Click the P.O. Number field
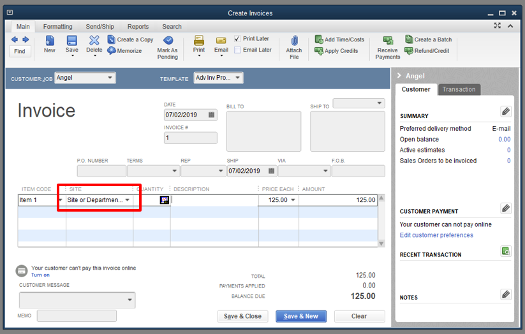525x334 pixels. (101, 171)
